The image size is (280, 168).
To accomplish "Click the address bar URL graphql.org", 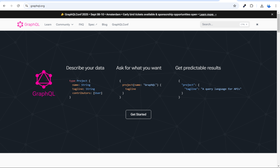I will point(37,6).
